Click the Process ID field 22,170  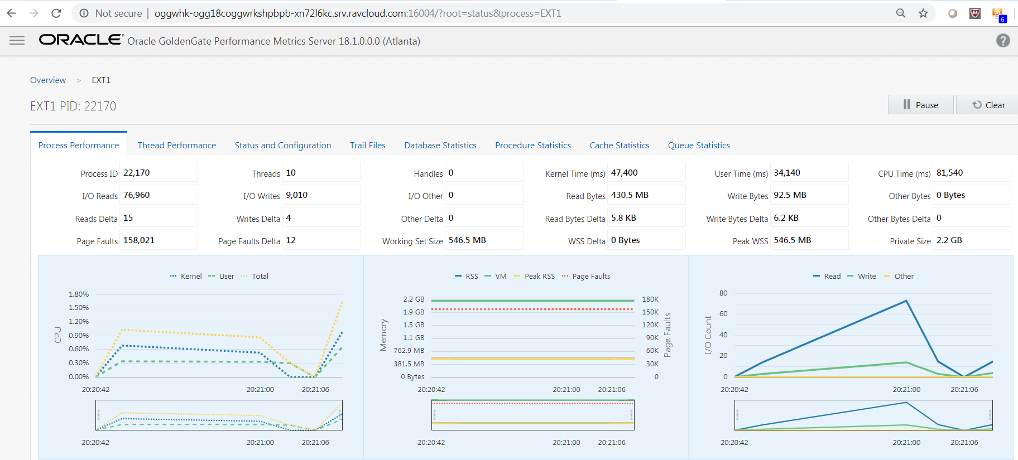pos(159,173)
